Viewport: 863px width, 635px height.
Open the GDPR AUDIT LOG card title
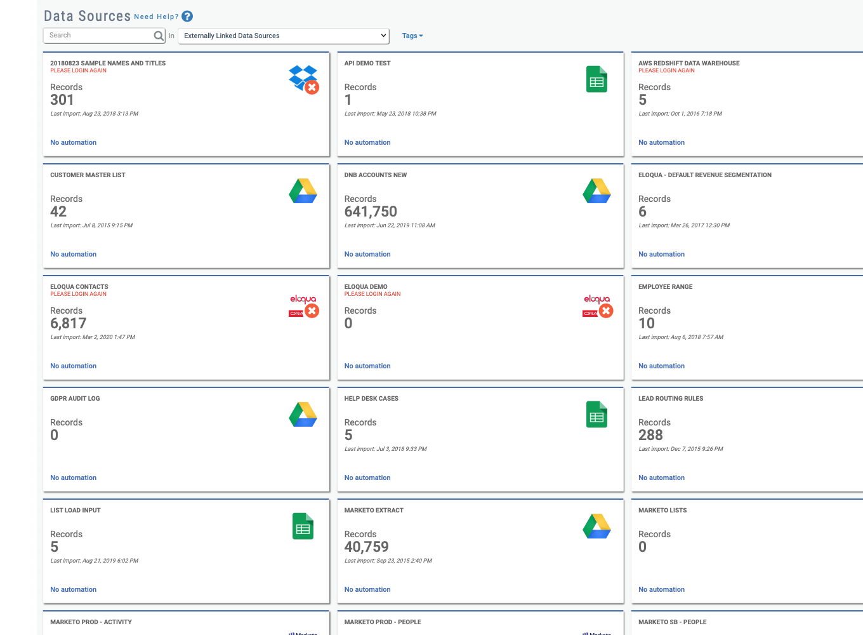point(75,399)
